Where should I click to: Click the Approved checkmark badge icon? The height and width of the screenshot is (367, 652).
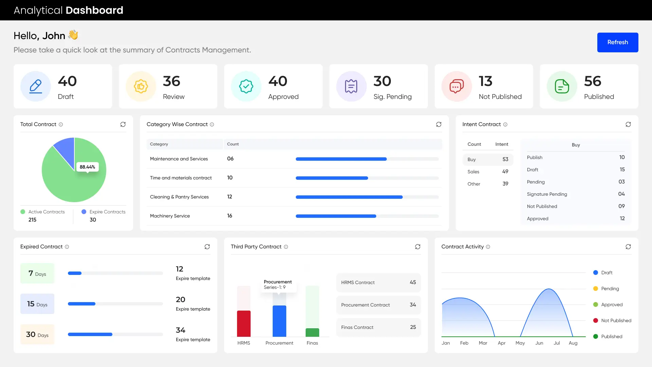click(x=246, y=86)
